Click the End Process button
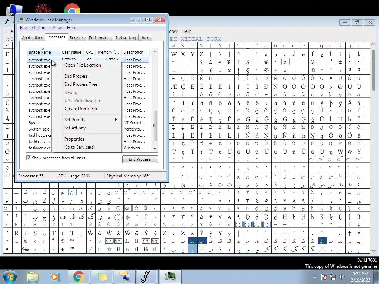 coord(140,159)
